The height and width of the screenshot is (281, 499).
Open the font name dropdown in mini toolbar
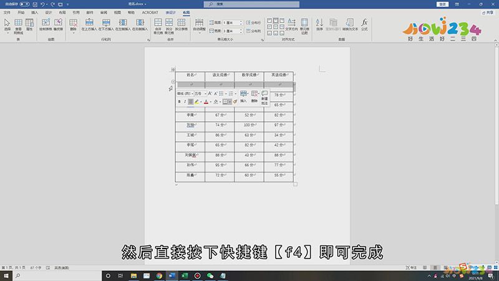[x=192, y=94]
